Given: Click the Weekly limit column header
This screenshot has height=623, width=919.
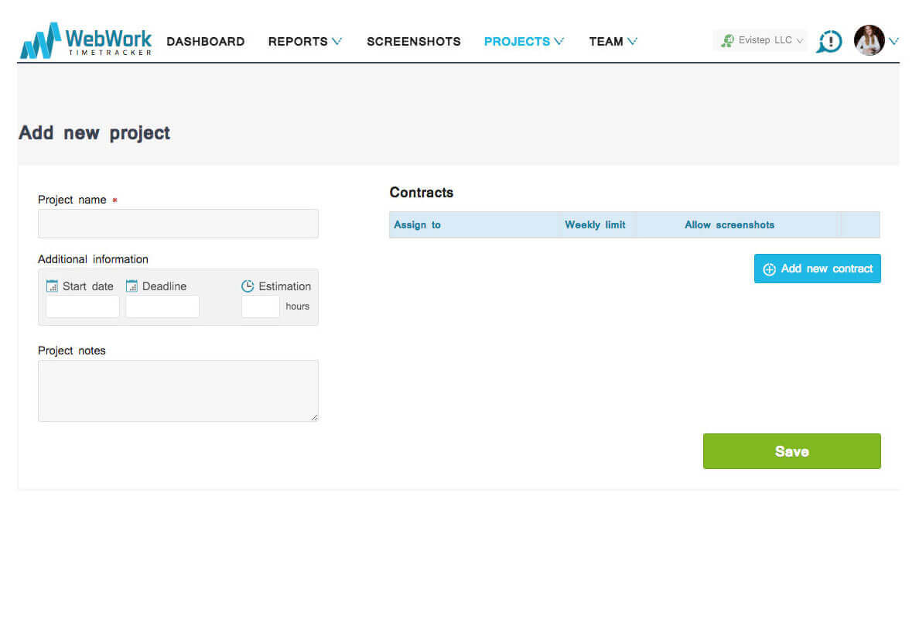Looking at the screenshot, I should pos(595,224).
